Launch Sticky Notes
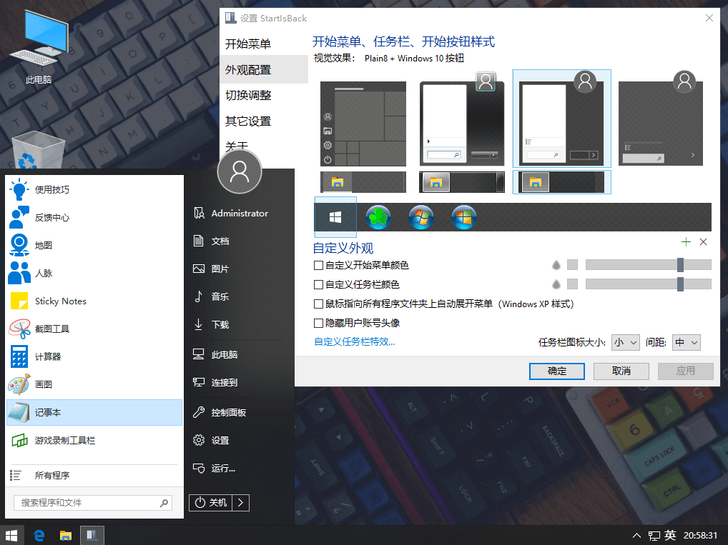The height and width of the screenshot is (545, 728). click(x=94, y=301)
